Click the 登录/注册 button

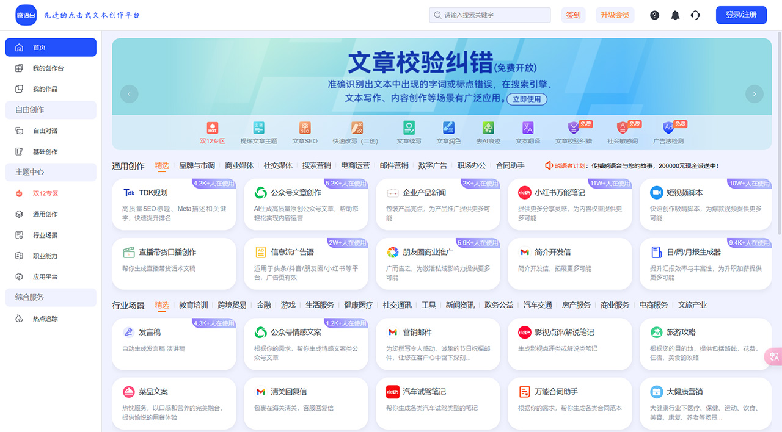coord(741,15)
